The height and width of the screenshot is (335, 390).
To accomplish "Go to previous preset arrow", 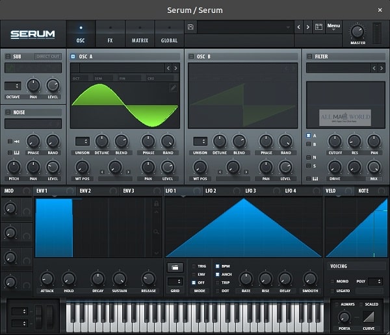I will click(x=299, y=27).
